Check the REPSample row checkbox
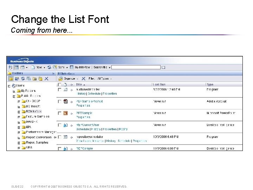 59,148
